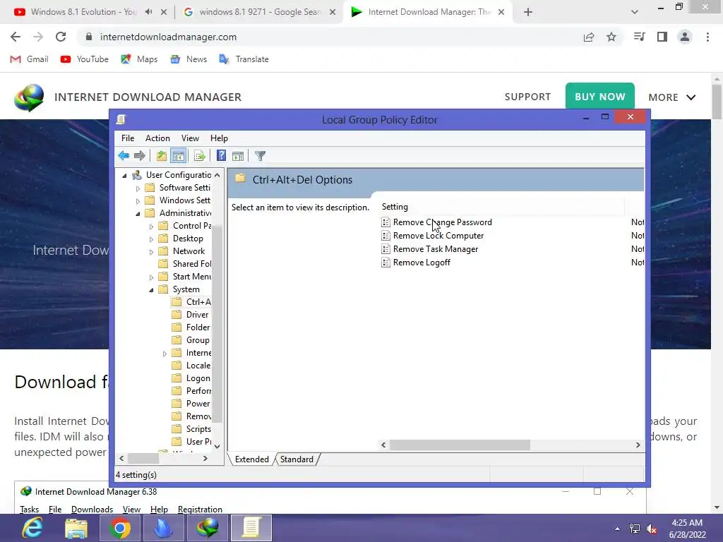Image resolution: width=723 pixels, height=542 pixels.
Task: Expand the Windows Settings tree node
Action: pyautogui.click(x=138, y=201)
